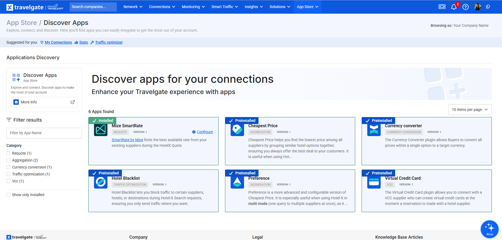502x240 pixels.
Task: Open the My Connections suggested link
Action: click(58, 42)
